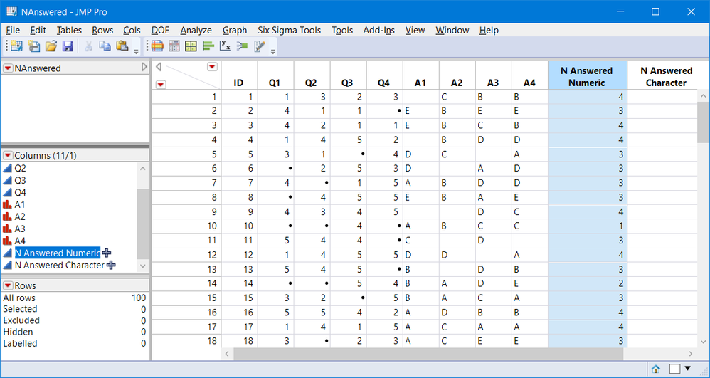
Task: Click the continuous icon beside Q3
Action: coord(7,180)
